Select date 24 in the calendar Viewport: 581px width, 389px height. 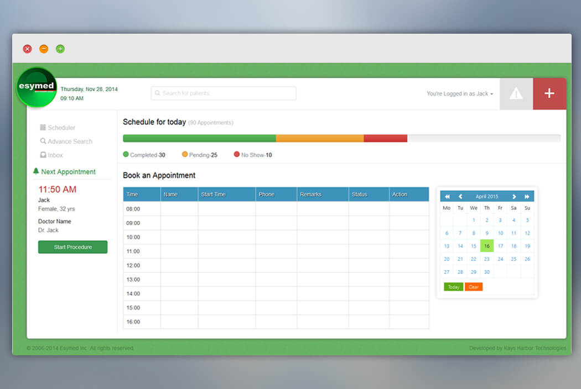pos(500,259)
